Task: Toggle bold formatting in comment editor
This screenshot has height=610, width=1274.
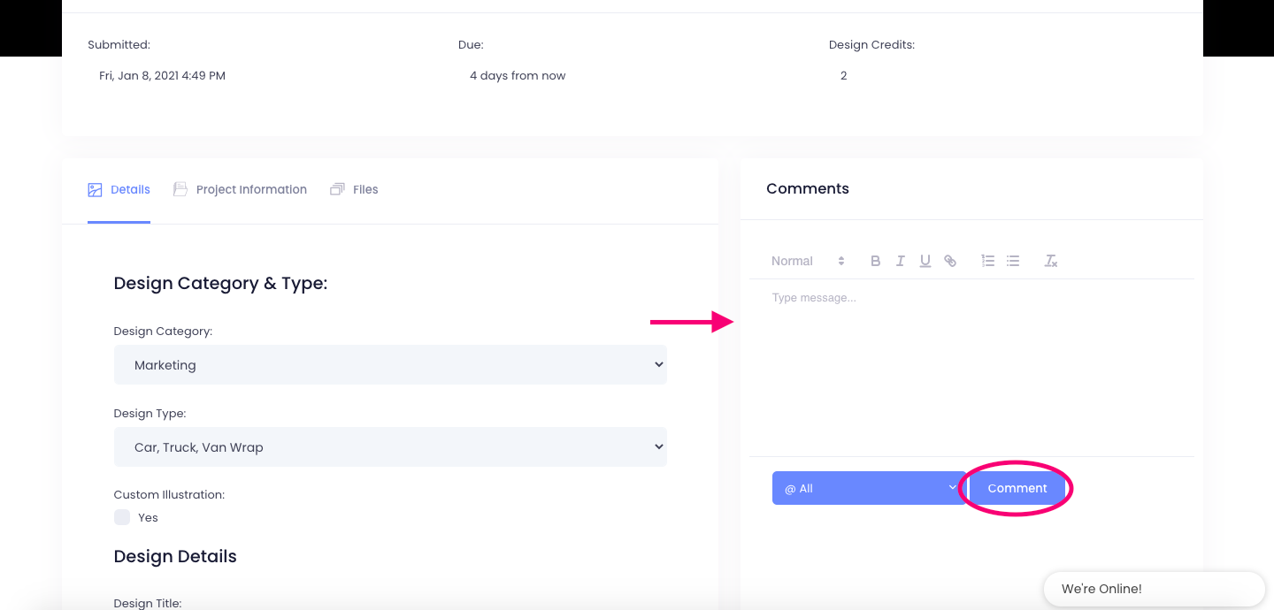Action: (876, 261)
